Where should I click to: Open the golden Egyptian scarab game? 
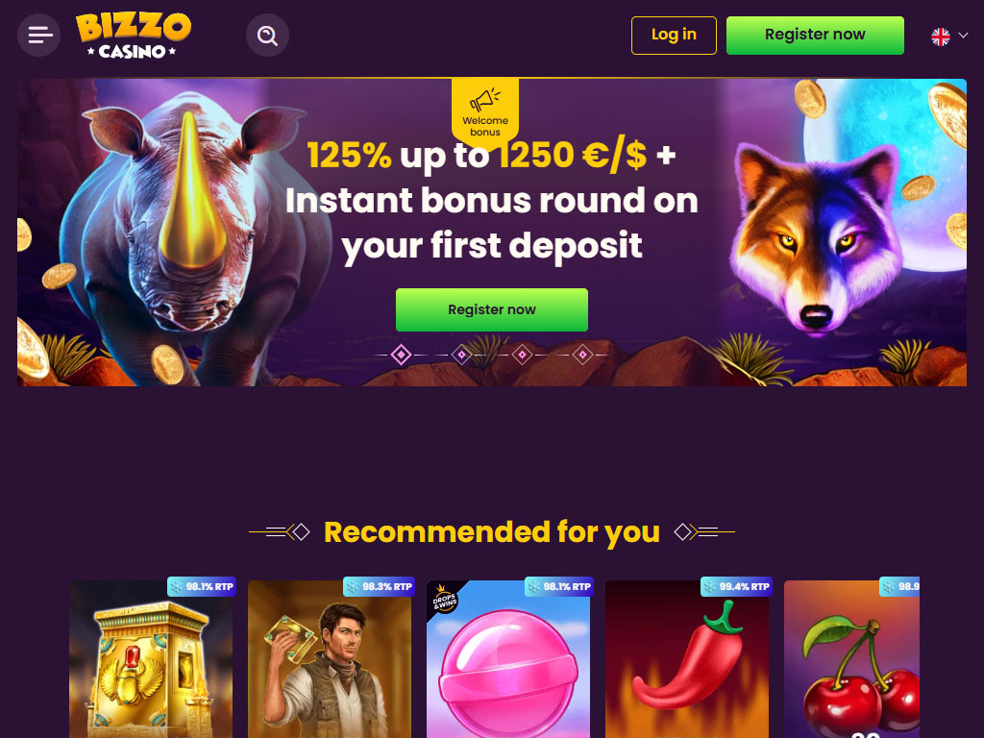pos(151,659)
